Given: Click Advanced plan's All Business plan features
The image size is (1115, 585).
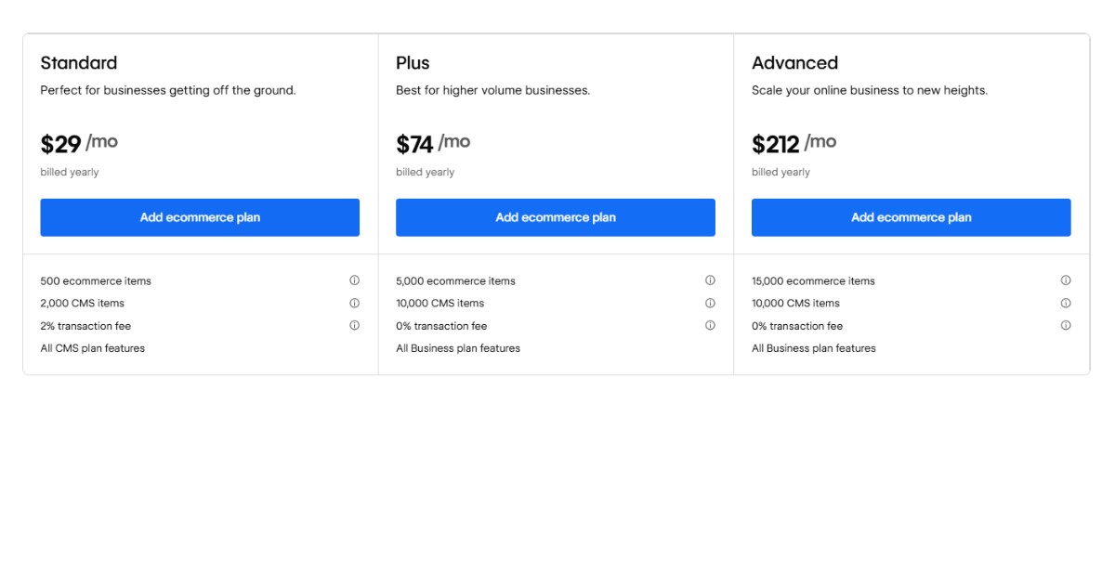Looking at the screenshot, I should point(813,348).
